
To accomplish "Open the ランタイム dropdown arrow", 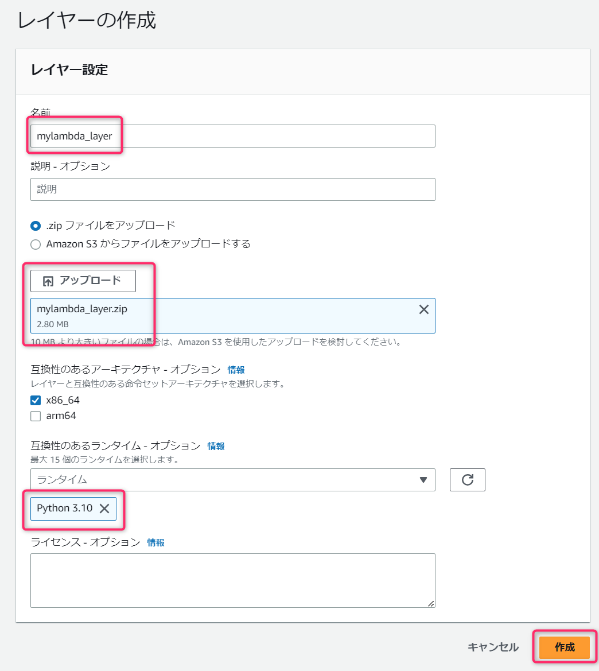I will tap(423, 480).
